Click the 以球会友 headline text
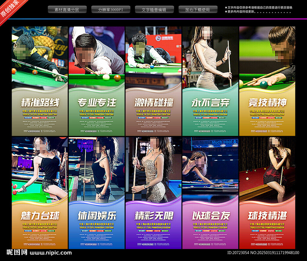307x261 pixels. click(210, 216)
